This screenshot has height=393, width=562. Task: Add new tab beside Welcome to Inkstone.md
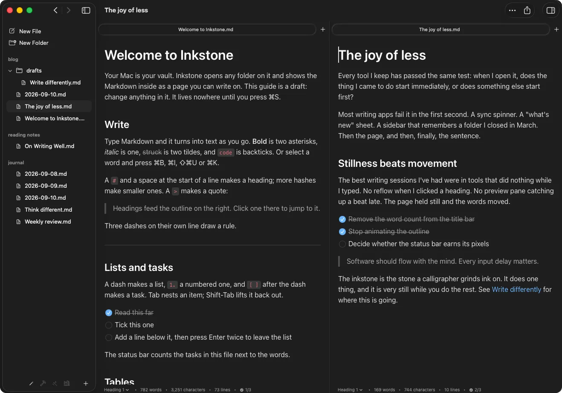[x=323, y=29]
